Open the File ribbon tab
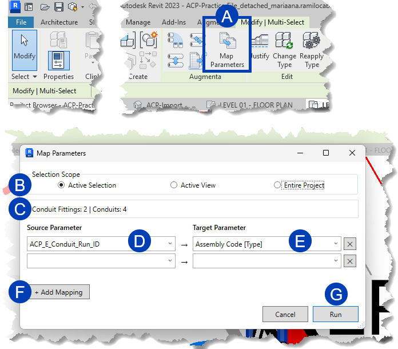This screenshot has height=349, width=398. (21, 22)
